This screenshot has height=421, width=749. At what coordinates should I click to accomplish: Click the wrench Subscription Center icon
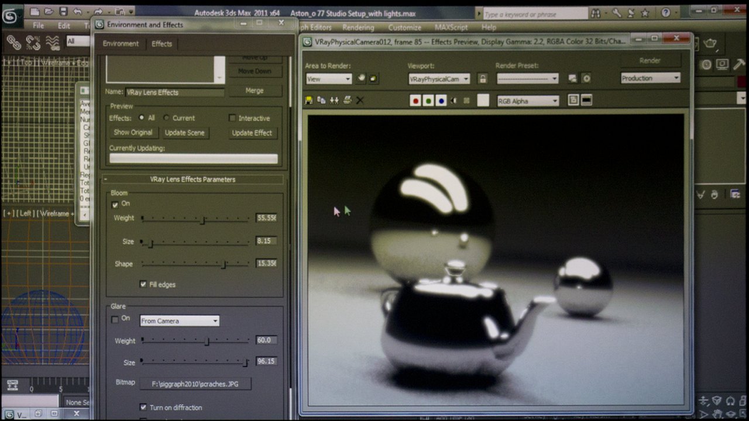click(x=616, y=13)
